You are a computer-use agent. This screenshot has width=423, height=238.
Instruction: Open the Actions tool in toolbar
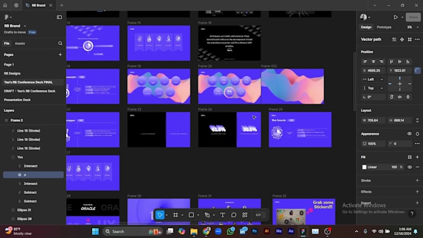244,215
